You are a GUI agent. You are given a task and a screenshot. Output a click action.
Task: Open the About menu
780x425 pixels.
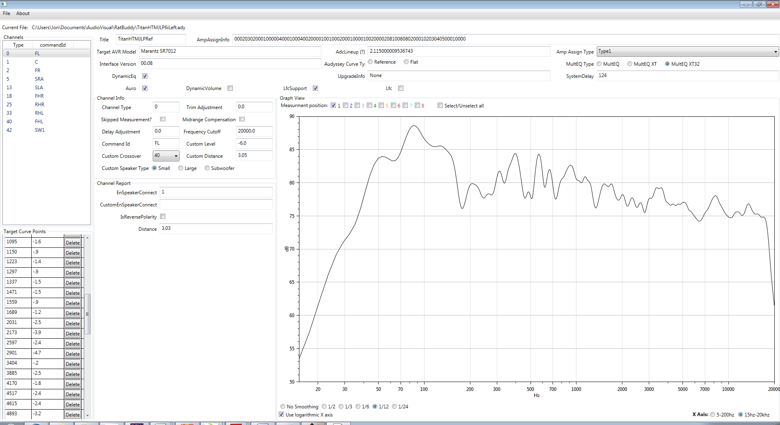coord(23,13)
